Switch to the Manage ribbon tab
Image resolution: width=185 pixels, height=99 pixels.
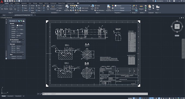[35, 3]
